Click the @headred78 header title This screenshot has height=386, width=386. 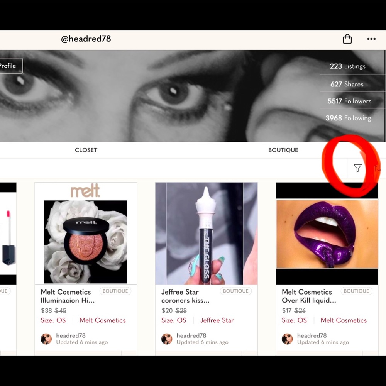[86, 39]
